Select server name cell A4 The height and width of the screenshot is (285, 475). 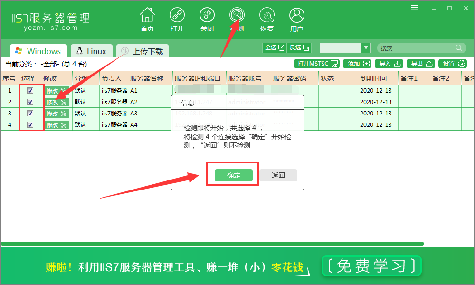[150, 124]
